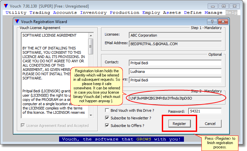Close the main Vouch application window
This screenshot has height=151, width=247.
pos(234,6)
